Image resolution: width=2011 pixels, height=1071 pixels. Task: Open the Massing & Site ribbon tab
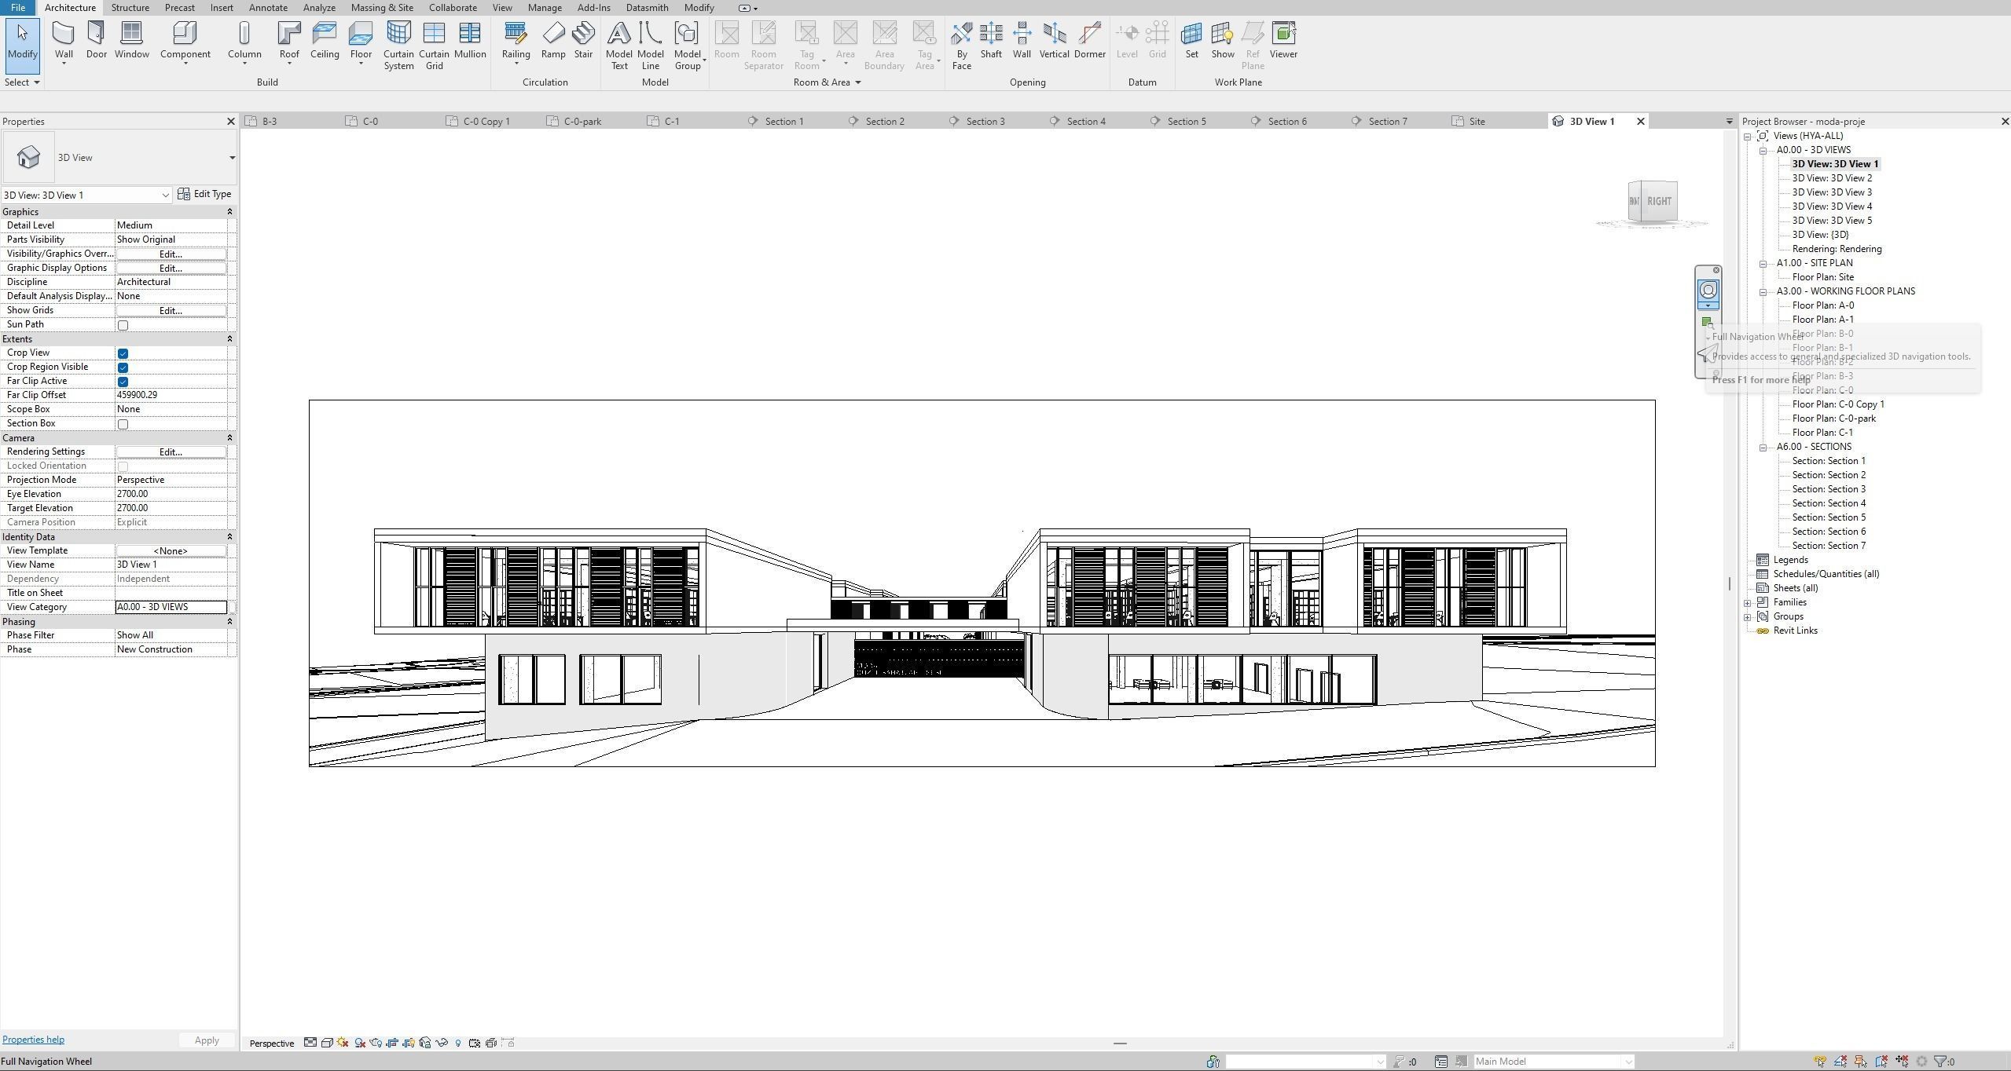click(381, 8)
